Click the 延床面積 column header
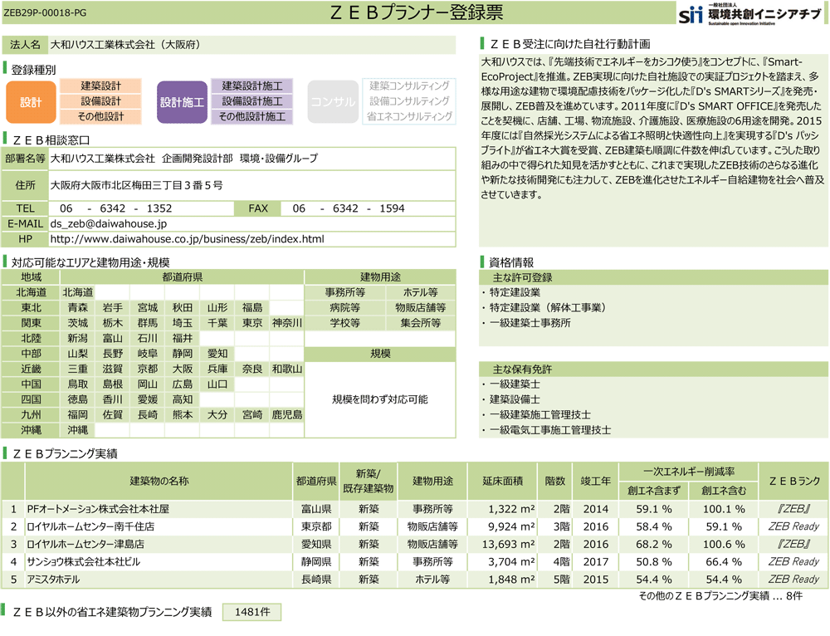 [x=502, y=481]
